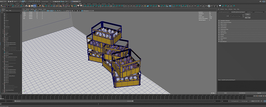The image size is (266, 107).
Task: Click the Copy Tab button
Action: tap(259, 93)
